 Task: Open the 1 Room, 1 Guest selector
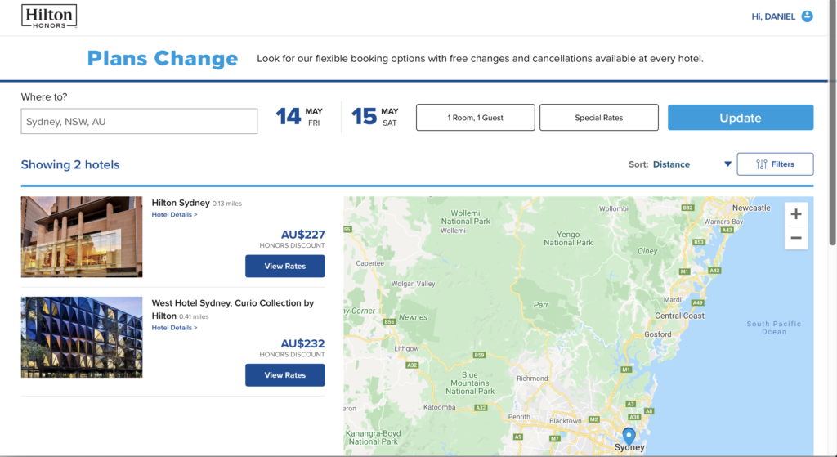pyautogui.click(x=475, y=118)
